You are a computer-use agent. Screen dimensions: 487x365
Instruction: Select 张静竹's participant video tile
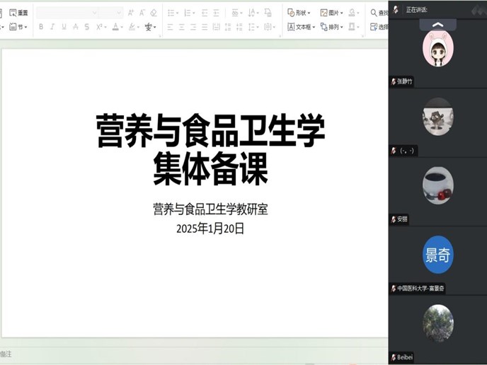coord(437,50)
